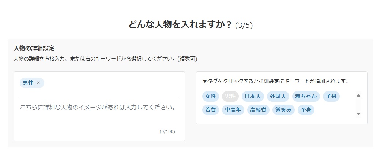Add the 女性 keyword tag
The width and height of the screenshot is (388, 160).
point(211,96)
